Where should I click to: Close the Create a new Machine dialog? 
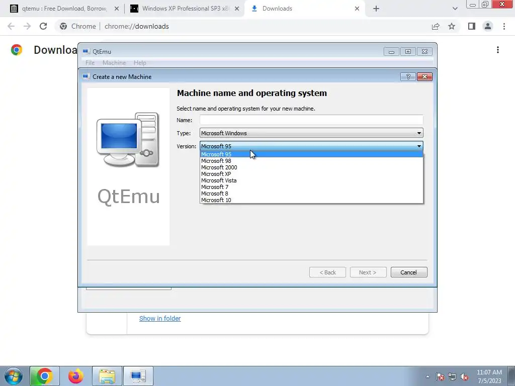(x=424, y=76)
